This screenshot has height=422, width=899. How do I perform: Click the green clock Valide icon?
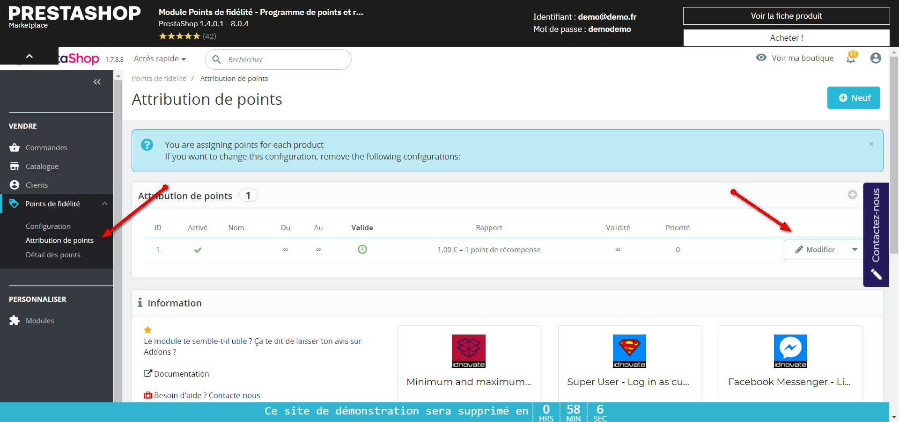click(362, 249)
